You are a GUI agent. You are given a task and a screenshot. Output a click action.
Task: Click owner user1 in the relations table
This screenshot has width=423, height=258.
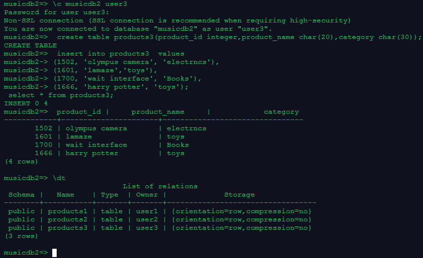(x=147, y=211)
